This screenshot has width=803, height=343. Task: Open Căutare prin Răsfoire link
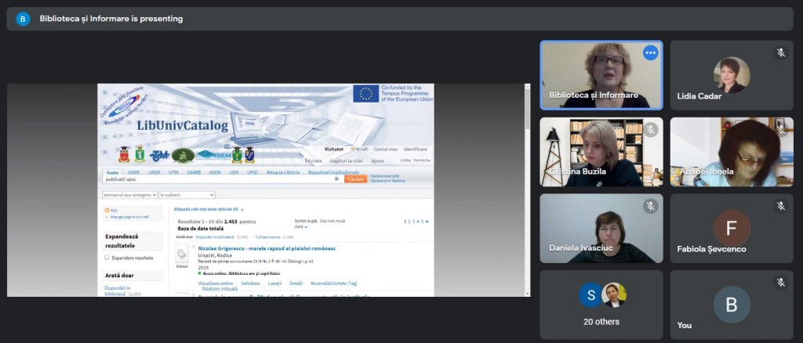(x=387, y=180)
